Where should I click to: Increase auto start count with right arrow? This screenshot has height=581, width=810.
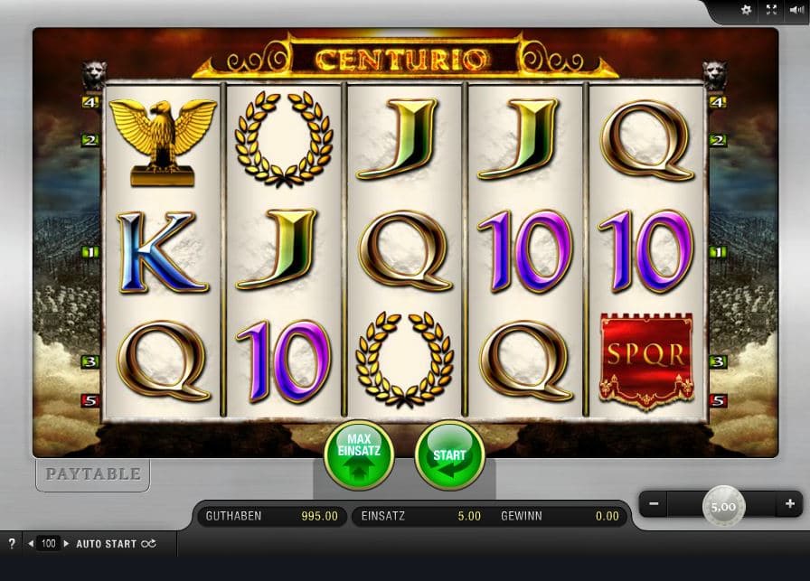(66, 543)
